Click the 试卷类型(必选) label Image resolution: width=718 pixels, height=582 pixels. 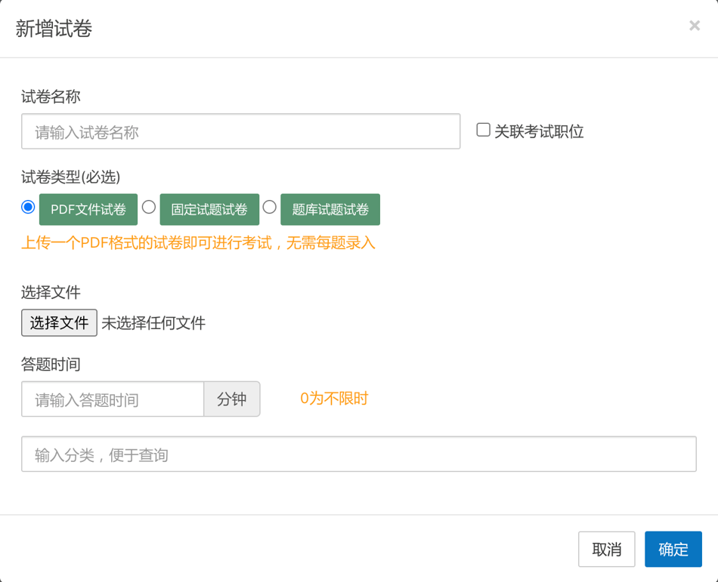70,177
